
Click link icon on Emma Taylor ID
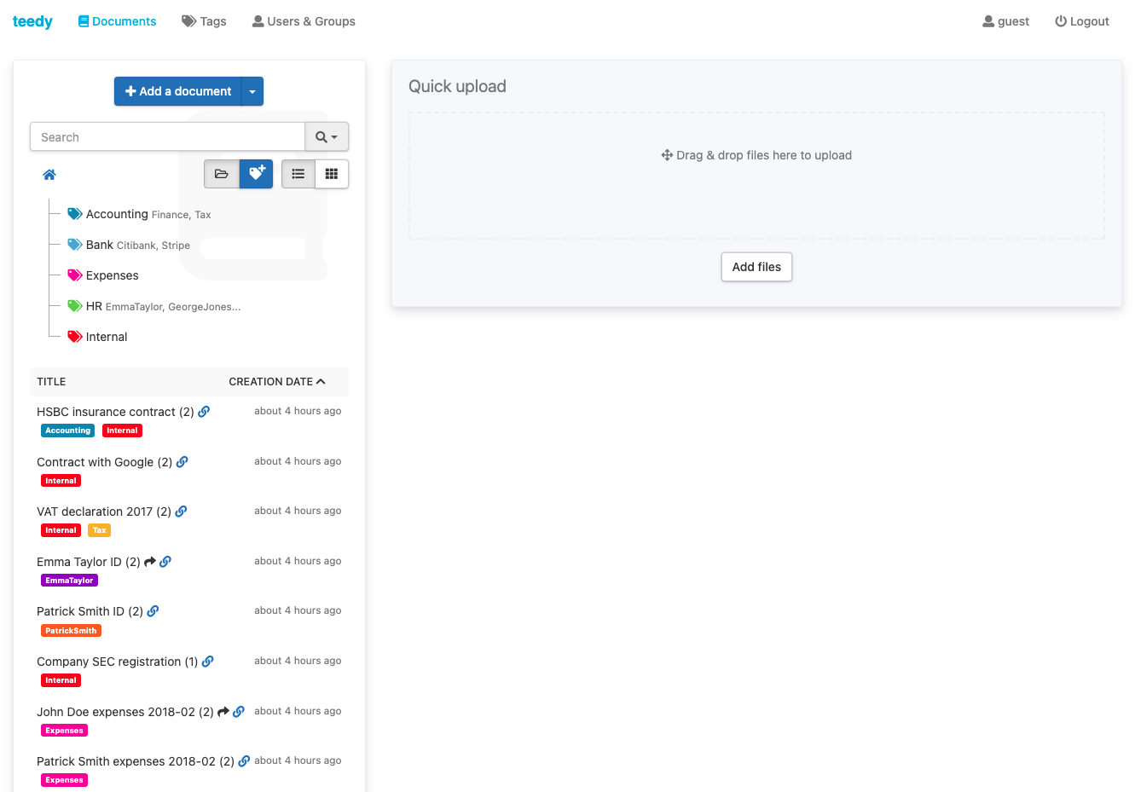[165, 562]
